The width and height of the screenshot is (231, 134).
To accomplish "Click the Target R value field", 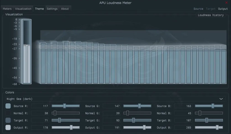I will [x=40, y=120].
